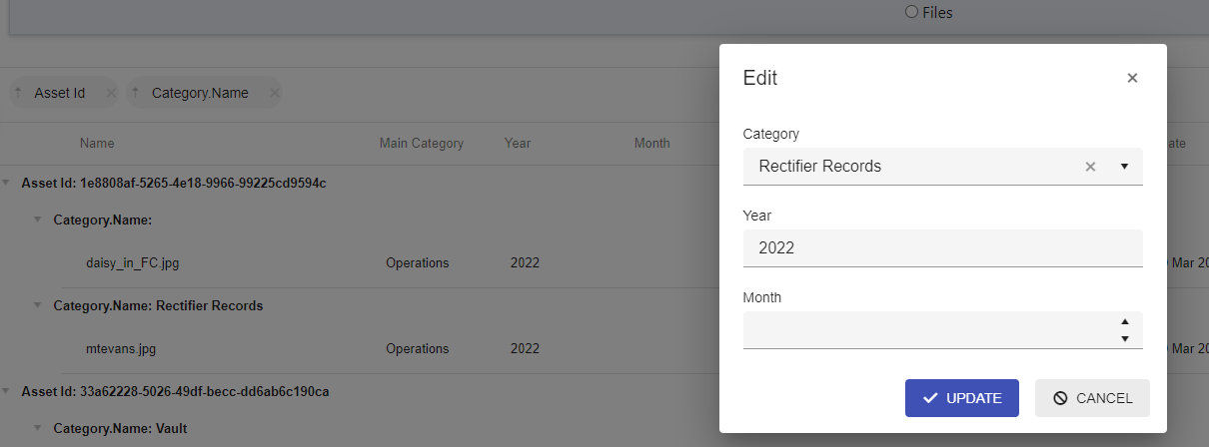The image size is (1209, 447).
Task: Sort by the Main Category column header
Action: [x=421, y=144]
